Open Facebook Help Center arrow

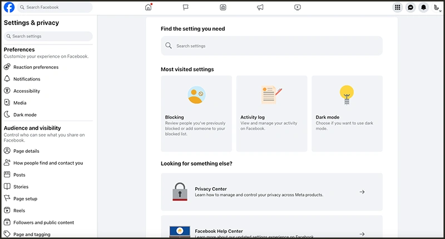point(362,234)
